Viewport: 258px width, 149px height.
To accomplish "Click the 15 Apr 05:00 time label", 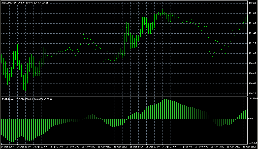I will pos(88,146).
